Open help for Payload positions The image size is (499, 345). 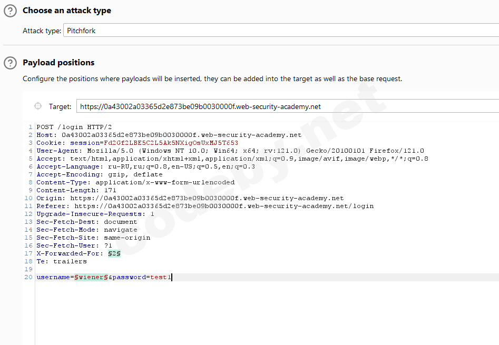point(10,63)
